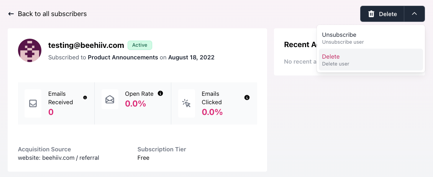The image size is (433, 177).
Task: Click the back arrow icon
Action: (x=11, y=14)
